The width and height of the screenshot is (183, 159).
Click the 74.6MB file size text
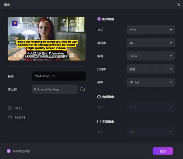20,118
